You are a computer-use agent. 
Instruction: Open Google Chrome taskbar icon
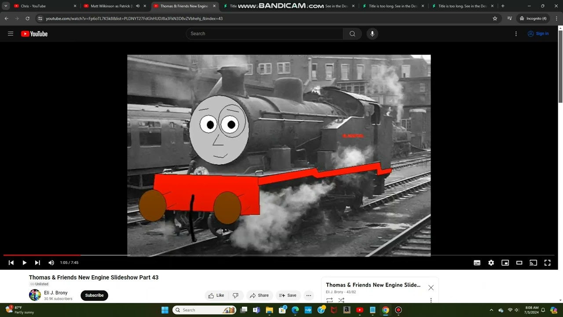tap(385, 310)
